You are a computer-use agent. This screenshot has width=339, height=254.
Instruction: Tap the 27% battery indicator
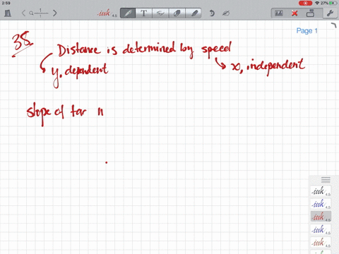tap(329, 3)
